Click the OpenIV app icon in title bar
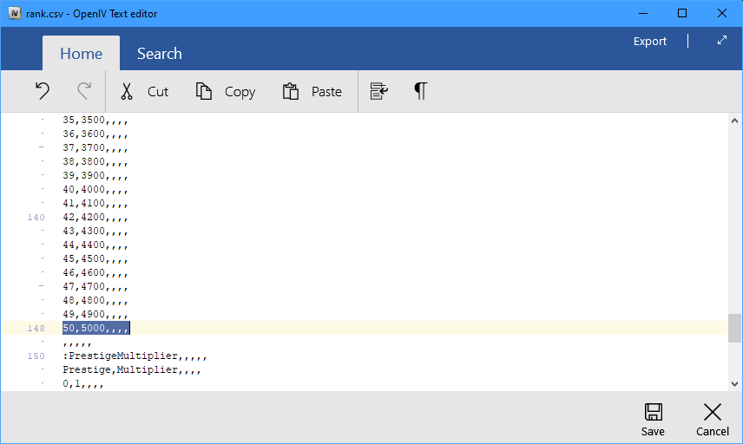743x444 pixels. [x=15, y=13]
